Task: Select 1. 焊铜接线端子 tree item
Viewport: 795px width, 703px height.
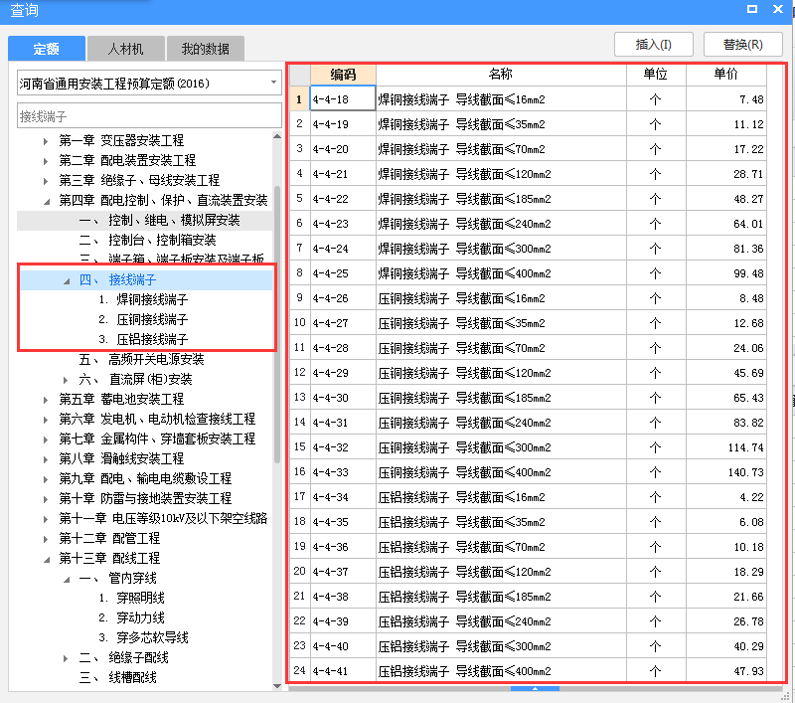Action: coord(143,299)
